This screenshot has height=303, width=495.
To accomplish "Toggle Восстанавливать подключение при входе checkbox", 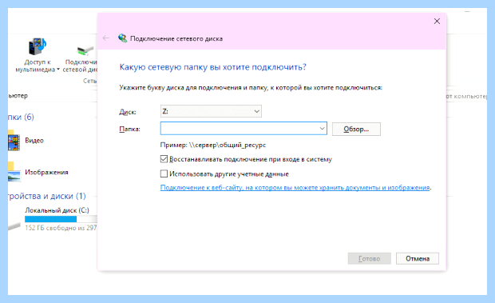I will pos(164,159).
